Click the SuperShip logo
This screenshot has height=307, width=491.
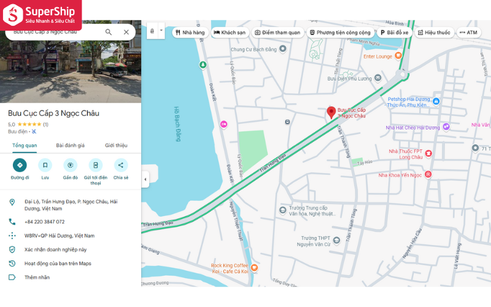click(x=41, y=15)
